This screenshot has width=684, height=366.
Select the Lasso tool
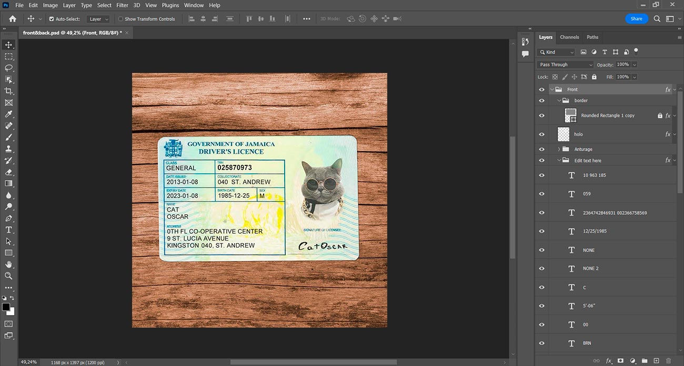click(8, 68)
